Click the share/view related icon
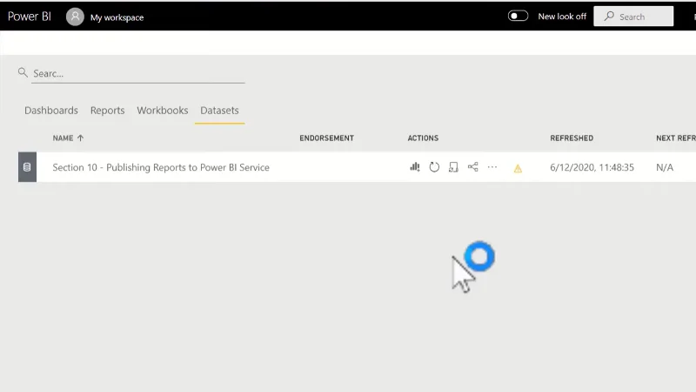 pyautogui.click(x=472, y=167)
